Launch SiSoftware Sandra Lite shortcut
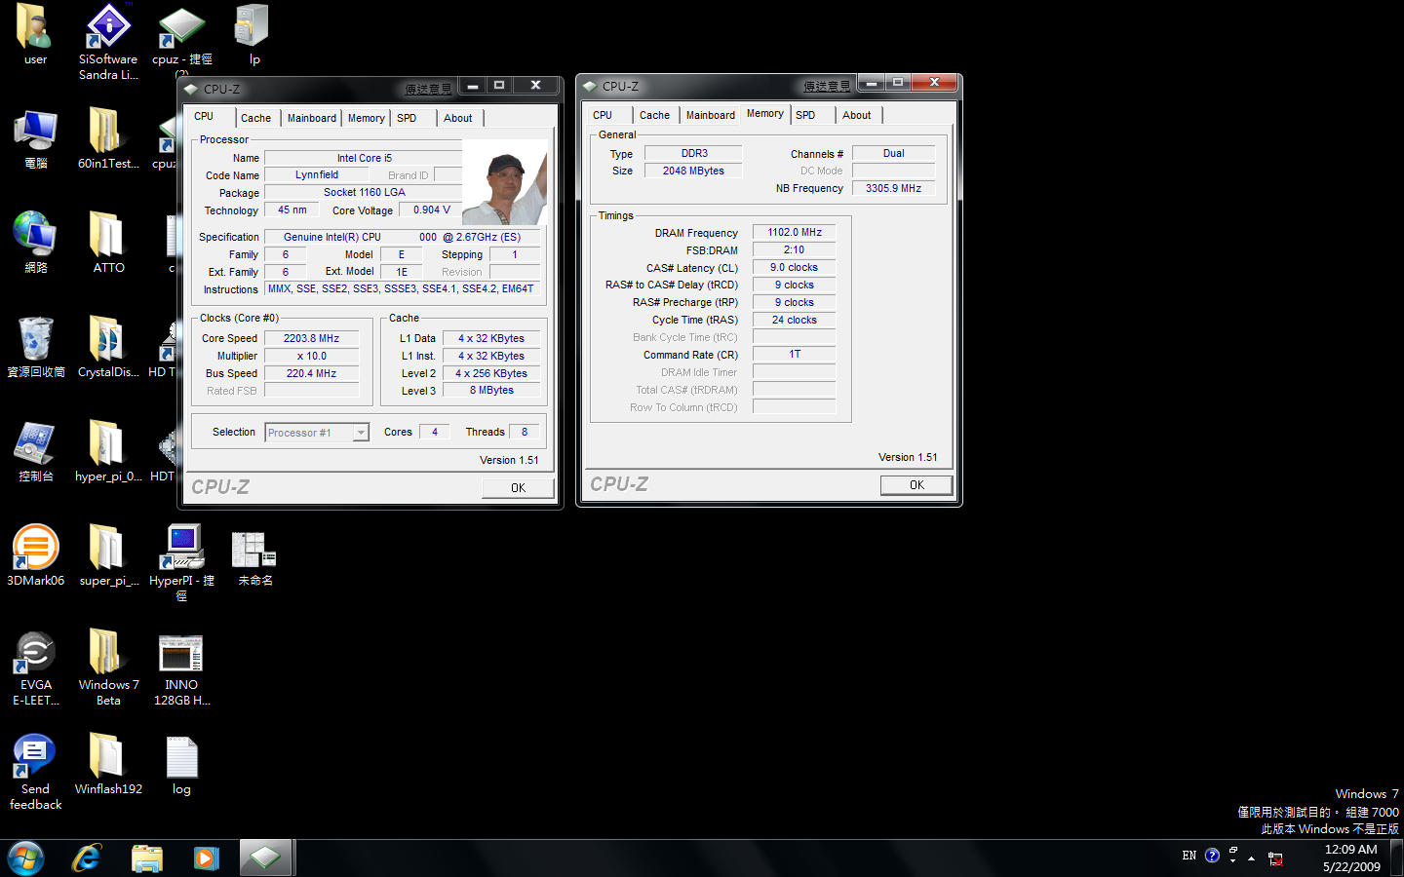 (108, 41)
